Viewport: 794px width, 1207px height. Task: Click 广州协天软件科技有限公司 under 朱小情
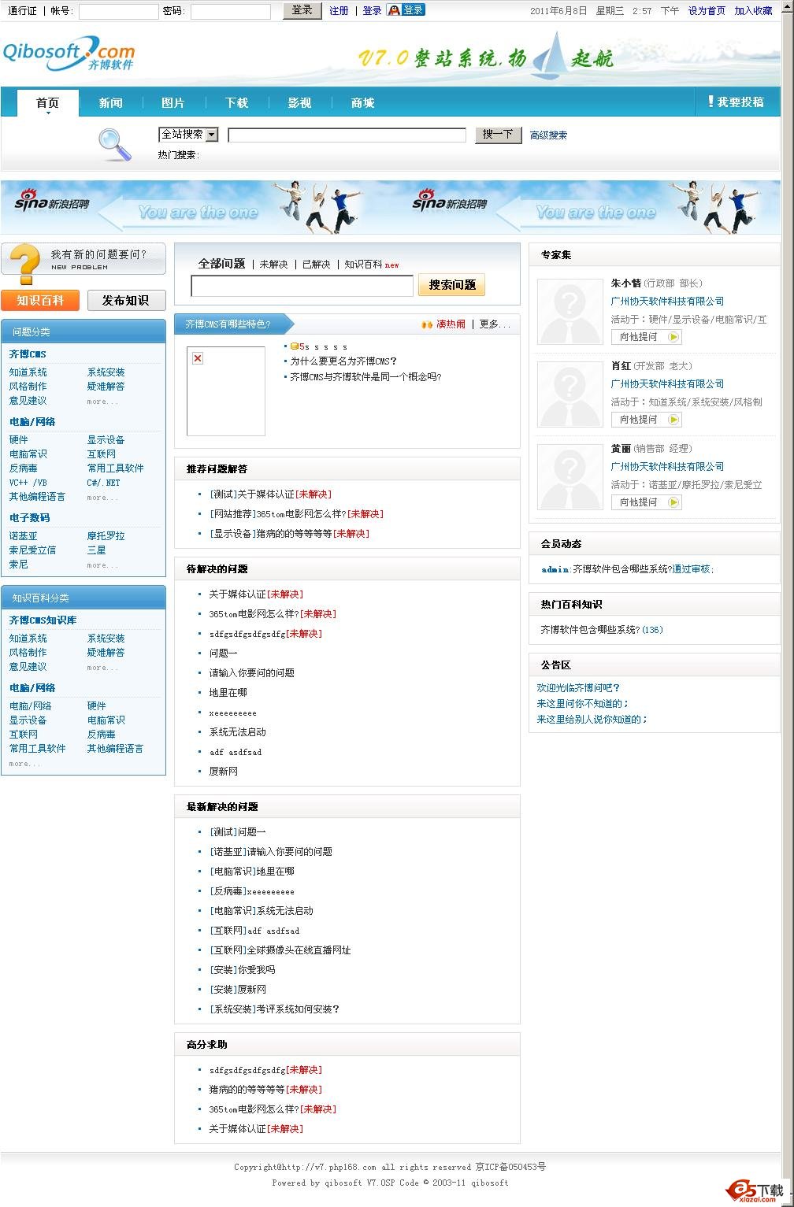click(x=667, y=302)
